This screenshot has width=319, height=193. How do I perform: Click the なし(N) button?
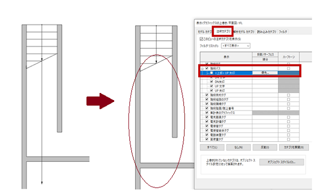(238, 147)
